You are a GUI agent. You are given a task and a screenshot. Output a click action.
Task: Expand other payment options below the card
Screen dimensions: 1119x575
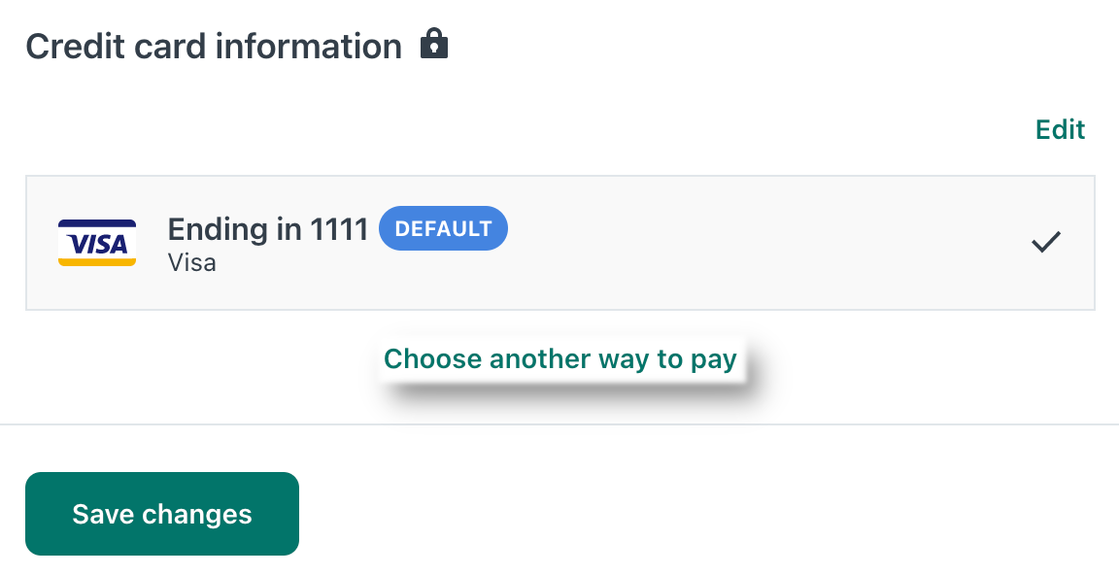point(560,358)
